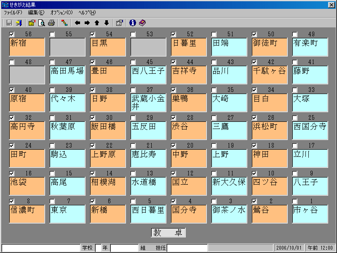The image size is (337, 253).
Task: Uncheck the checkbox for seat 8
Action: (12, 202)
